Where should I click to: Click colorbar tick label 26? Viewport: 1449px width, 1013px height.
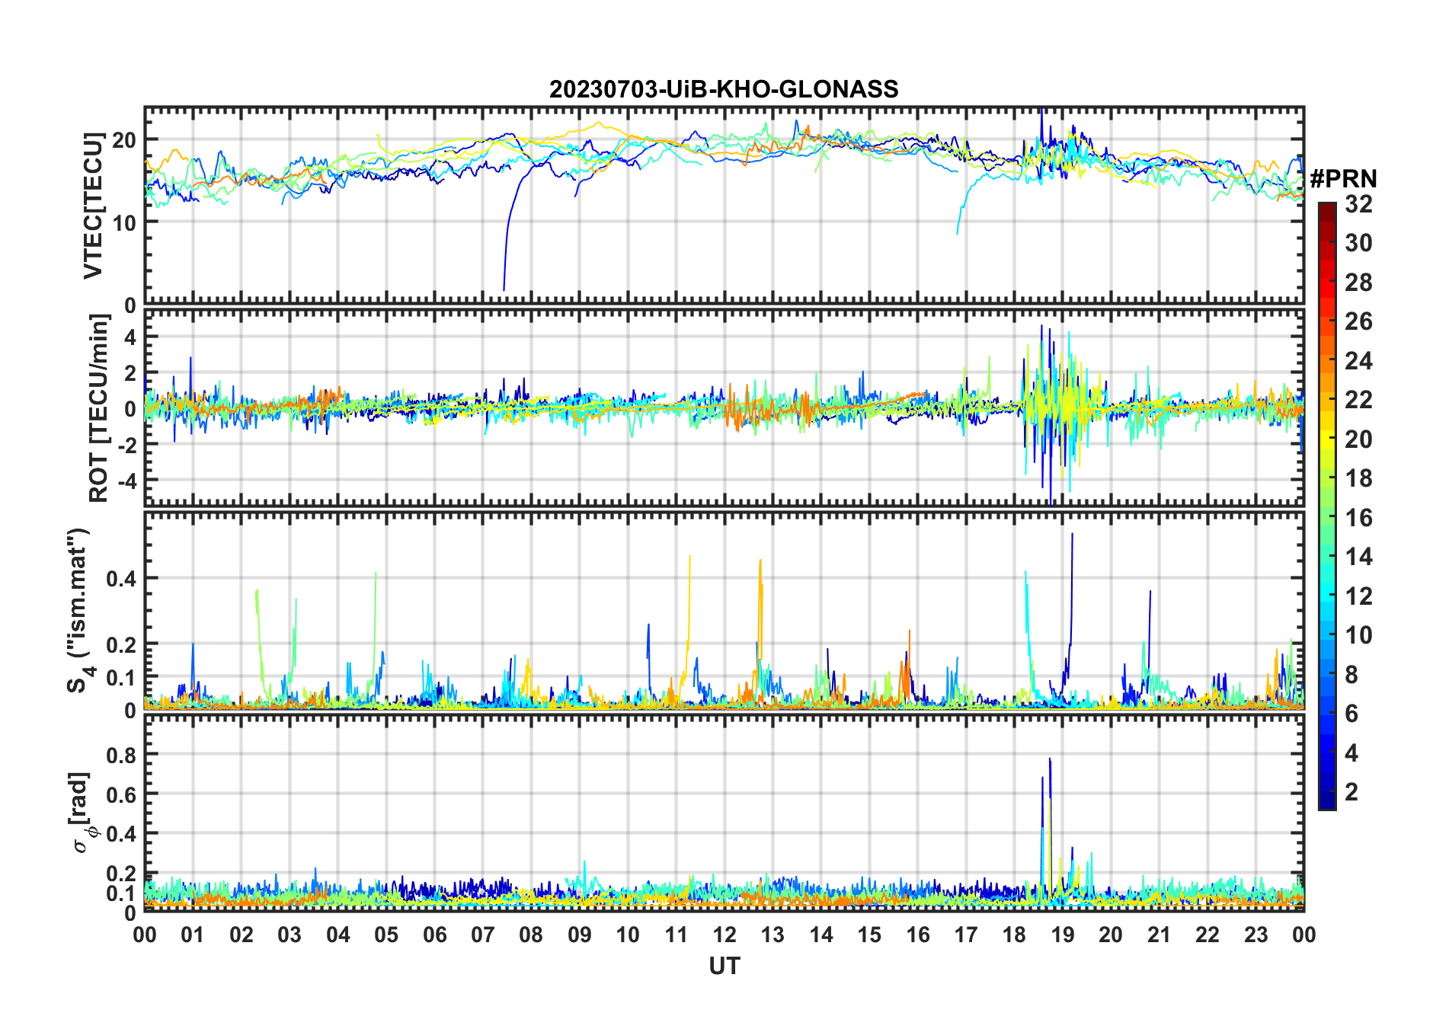click(x=1358, y=321)
